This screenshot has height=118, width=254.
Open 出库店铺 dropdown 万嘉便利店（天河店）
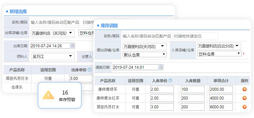[x=53, y=33]
